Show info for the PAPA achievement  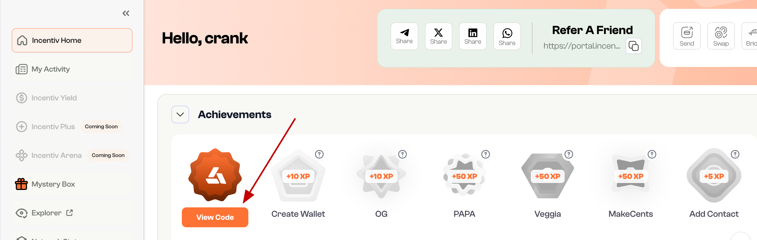pos(485,154)
